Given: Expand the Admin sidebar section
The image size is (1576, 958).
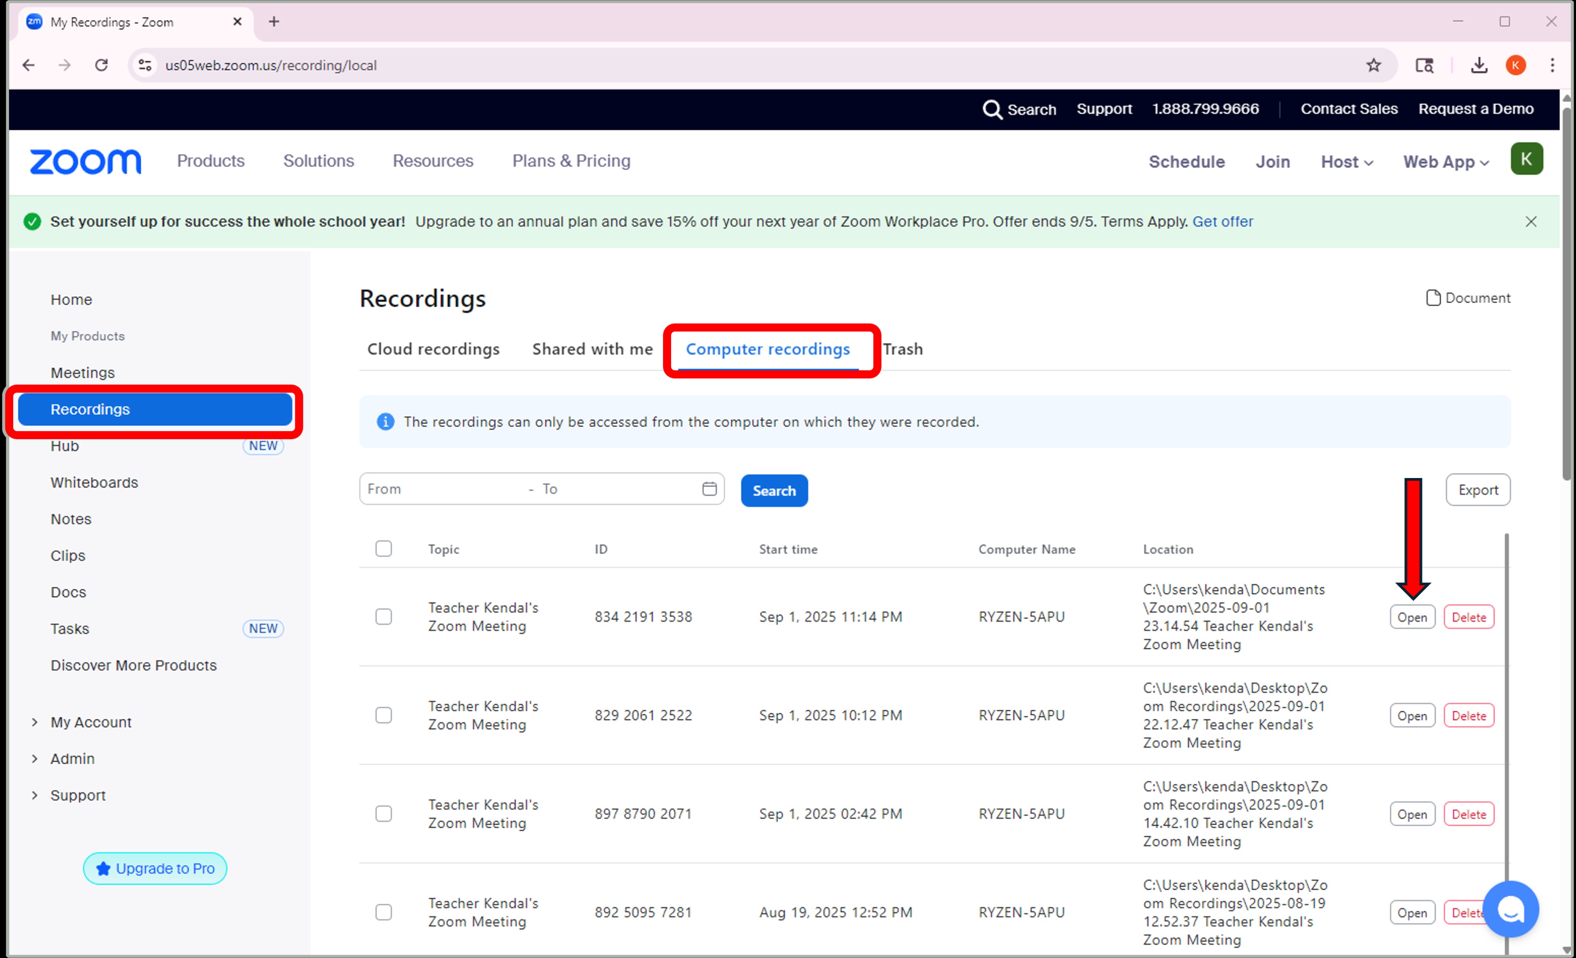Looking at the screenshot, I should pos(72,759).
